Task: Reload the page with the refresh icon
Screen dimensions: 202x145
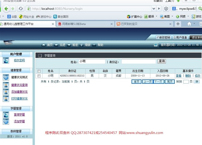Action: (21, 9)
